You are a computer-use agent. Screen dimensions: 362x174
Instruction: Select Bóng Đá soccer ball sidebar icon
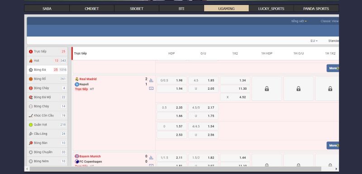pyautogui.click(x=31, y=70)
